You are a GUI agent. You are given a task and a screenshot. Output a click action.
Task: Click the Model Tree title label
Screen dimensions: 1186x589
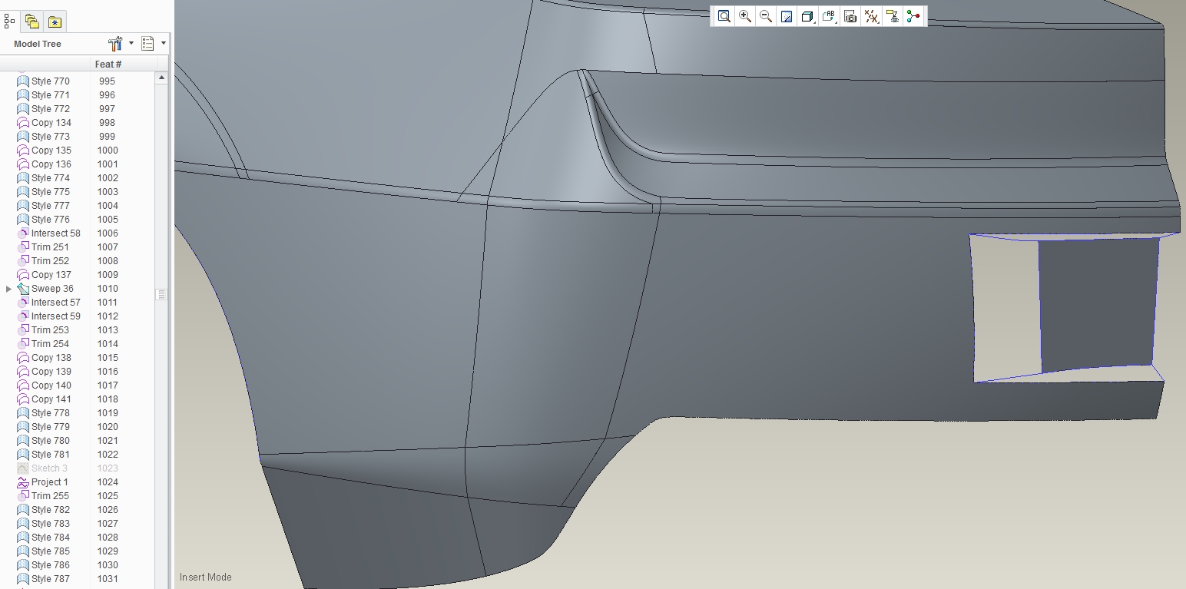pyautogui.click(x=38, y=44)
